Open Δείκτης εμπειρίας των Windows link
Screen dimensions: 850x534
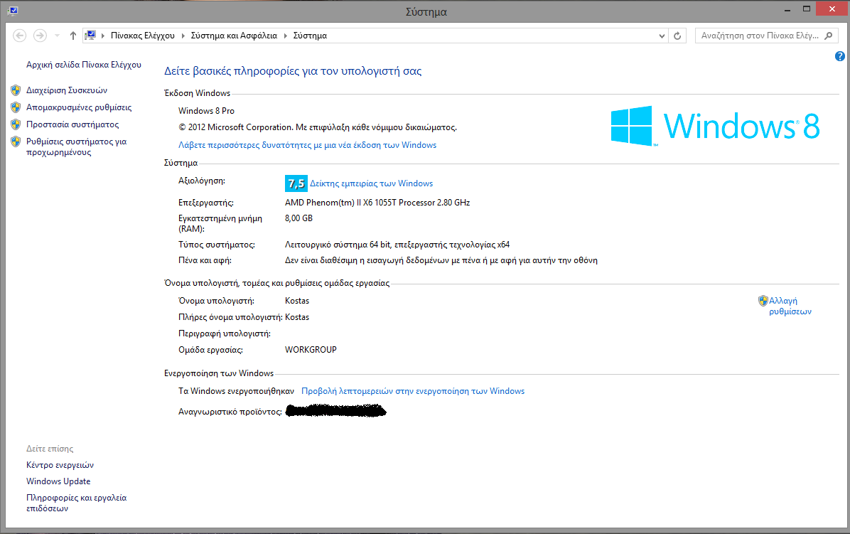[371, 183]
